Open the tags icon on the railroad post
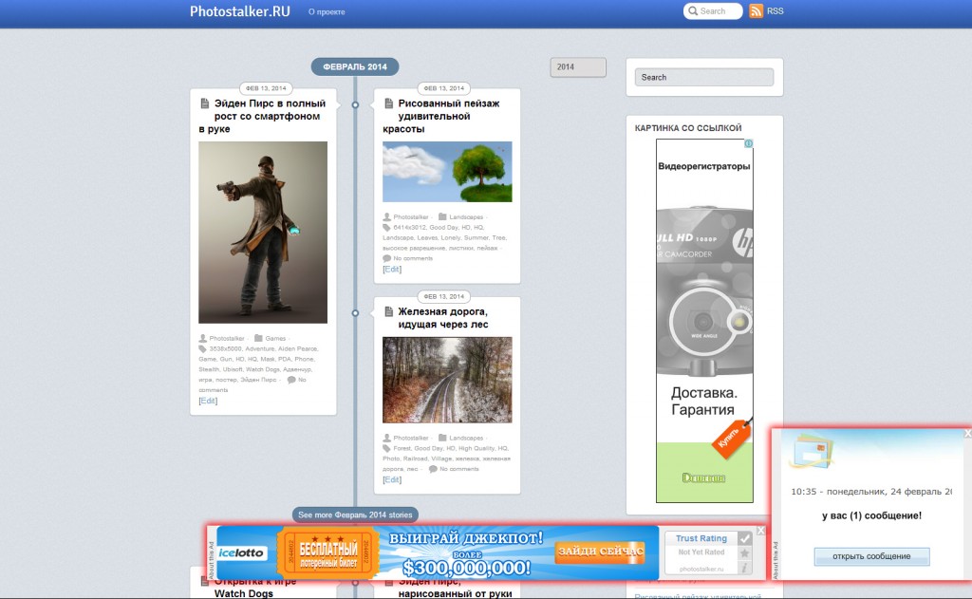The width and height of the screenshot is (972, 599). point(387,448)
